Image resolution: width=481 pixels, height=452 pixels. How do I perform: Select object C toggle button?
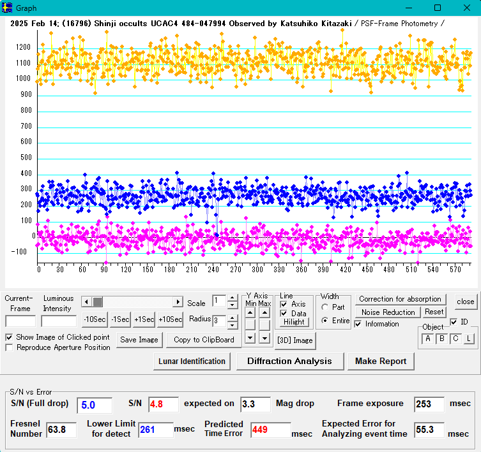[455, 339]
